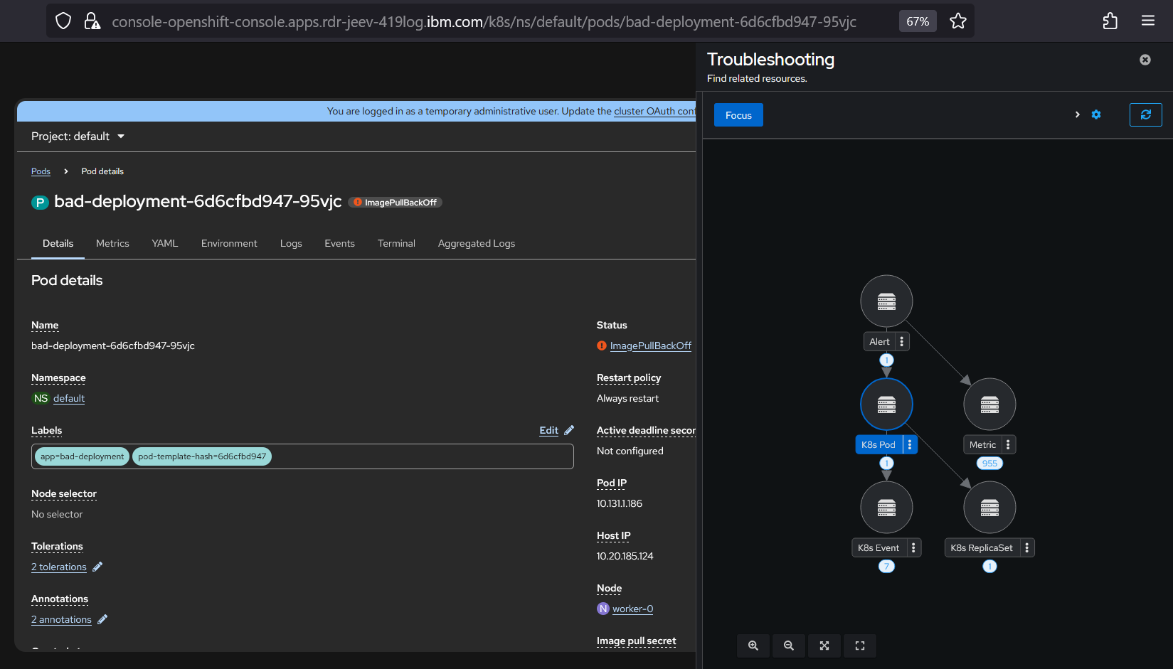Click the Restart policy field label

pos(629,378)
